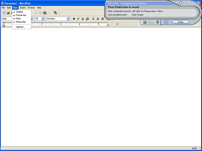202x151 pixels.
Task: Uncheck Status Bar in View menu
Action: [x=22, y=22]
